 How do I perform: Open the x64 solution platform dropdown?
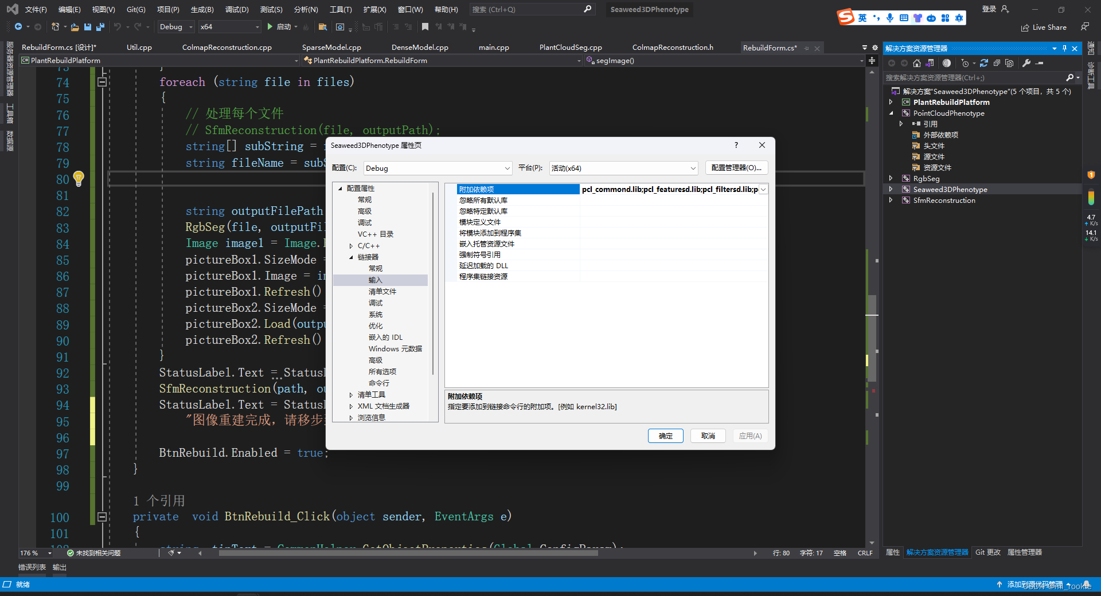click(x=229, y=27)
